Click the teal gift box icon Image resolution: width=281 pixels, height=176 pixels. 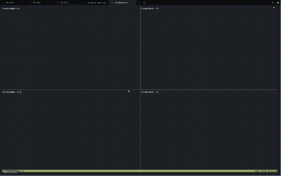pyautogui.click(x=278, y=3)
